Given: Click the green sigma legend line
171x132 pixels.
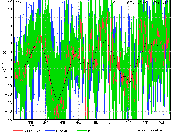Looking at the screenshot, I should pyautogui.click(x=81, y=130).
